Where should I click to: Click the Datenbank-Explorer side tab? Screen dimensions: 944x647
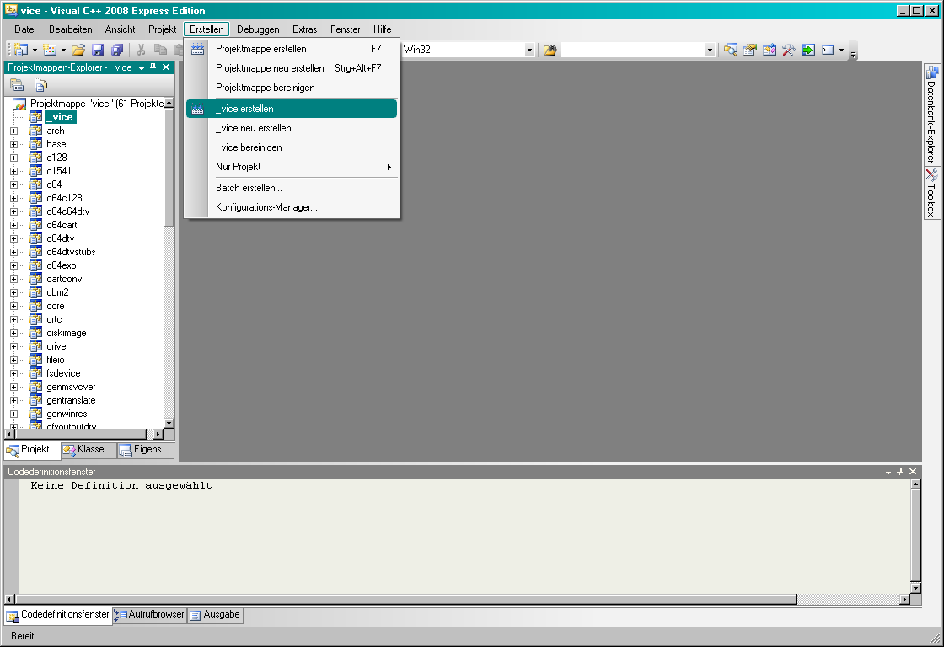tap(931, 115)
